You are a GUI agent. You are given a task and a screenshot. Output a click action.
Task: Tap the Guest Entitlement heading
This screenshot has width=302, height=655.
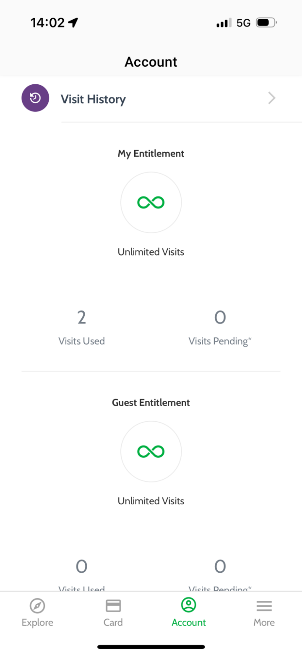point(151,402)
